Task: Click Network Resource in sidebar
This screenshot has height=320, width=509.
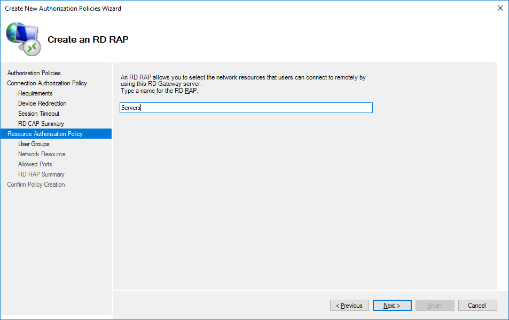Action: pyautogui.click(x=42, y=154)
